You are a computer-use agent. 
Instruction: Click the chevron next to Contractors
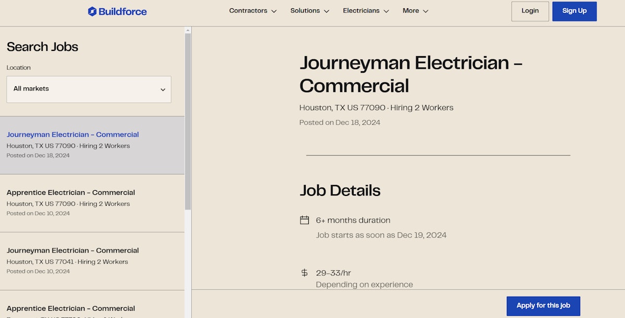274,11
